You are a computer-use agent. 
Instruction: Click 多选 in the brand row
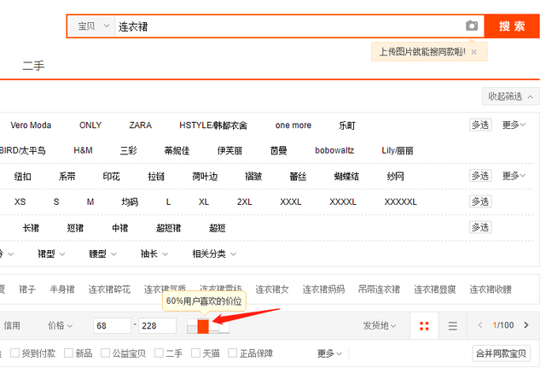480,125
